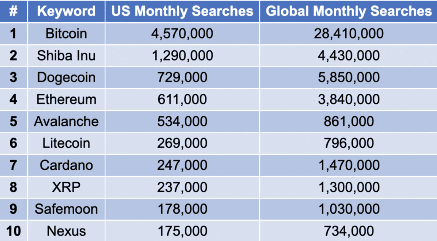Select Avalanche's US value 534,000
The width and height of the screenshot is (437, 241).
182,121
